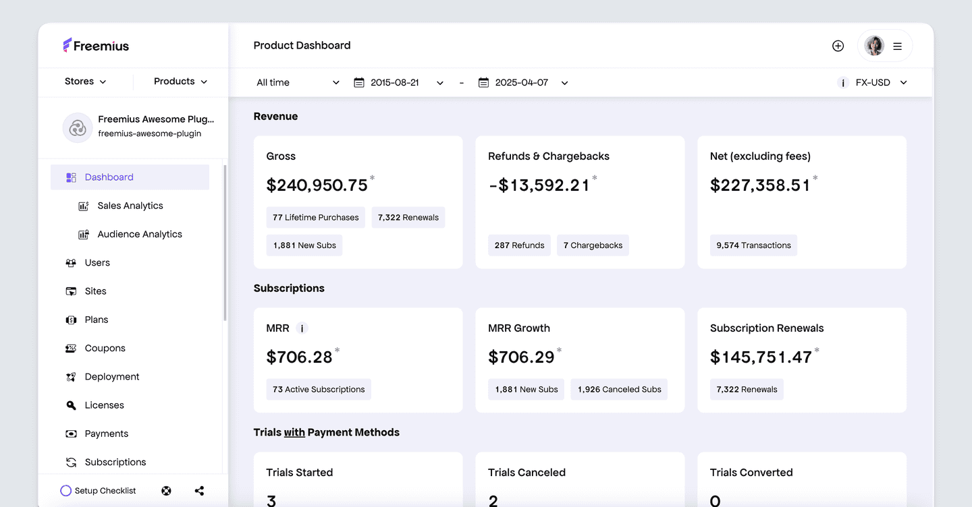Click the FX-USD info icon
Image resolution: width=972 pixels, height=507 pixels.
[x=842, y=83]
